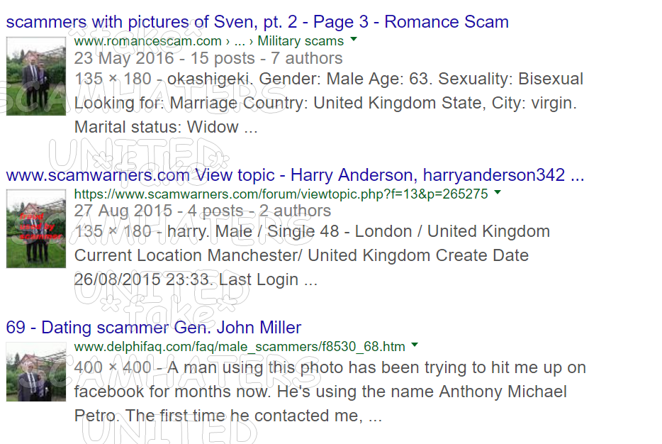This screenshot has height=444, width=662.
Task: Expand dropdown arrow next to Military scams
Action: coord(354,39)
